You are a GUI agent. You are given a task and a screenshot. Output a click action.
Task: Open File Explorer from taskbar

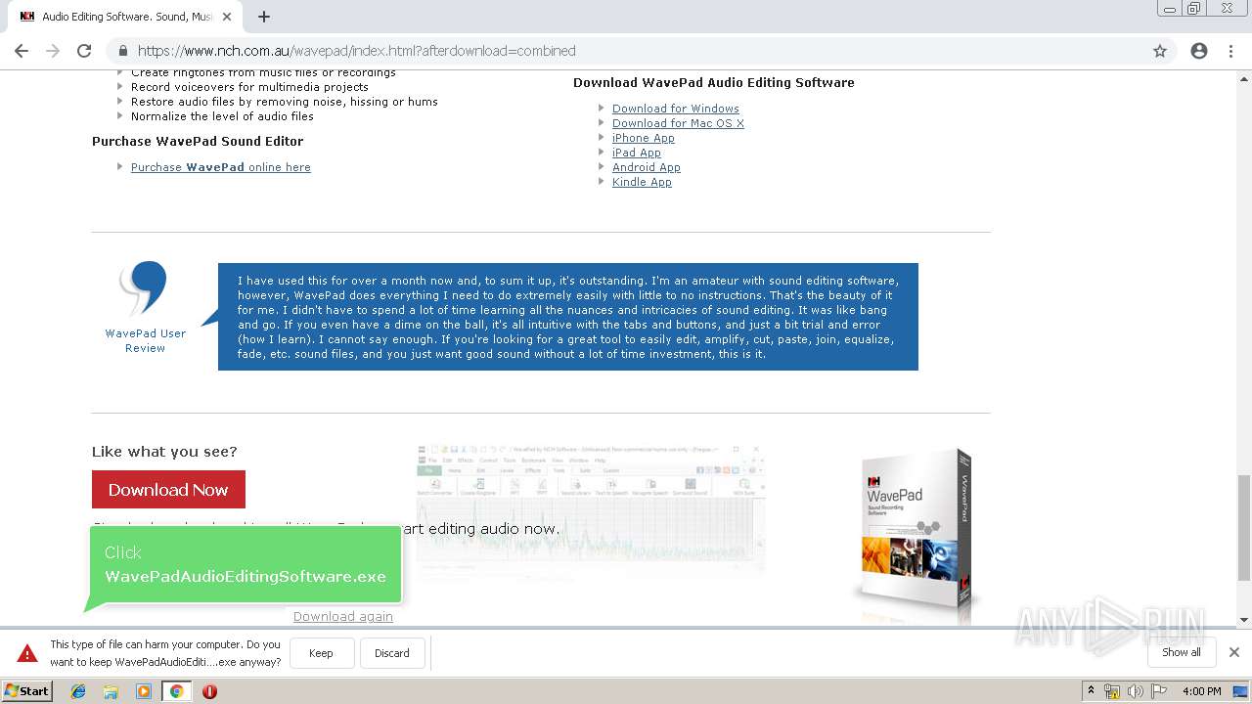tap(111, 691)
